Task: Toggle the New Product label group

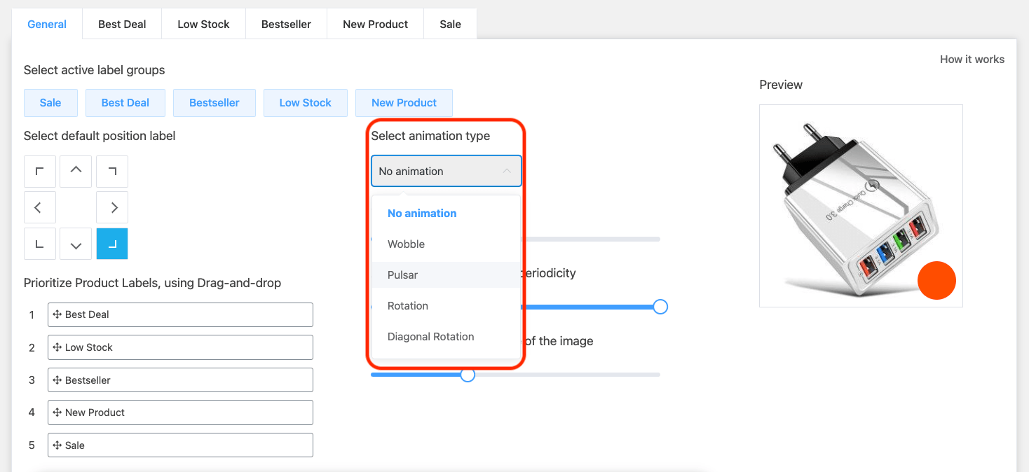Action: point(404,102)
